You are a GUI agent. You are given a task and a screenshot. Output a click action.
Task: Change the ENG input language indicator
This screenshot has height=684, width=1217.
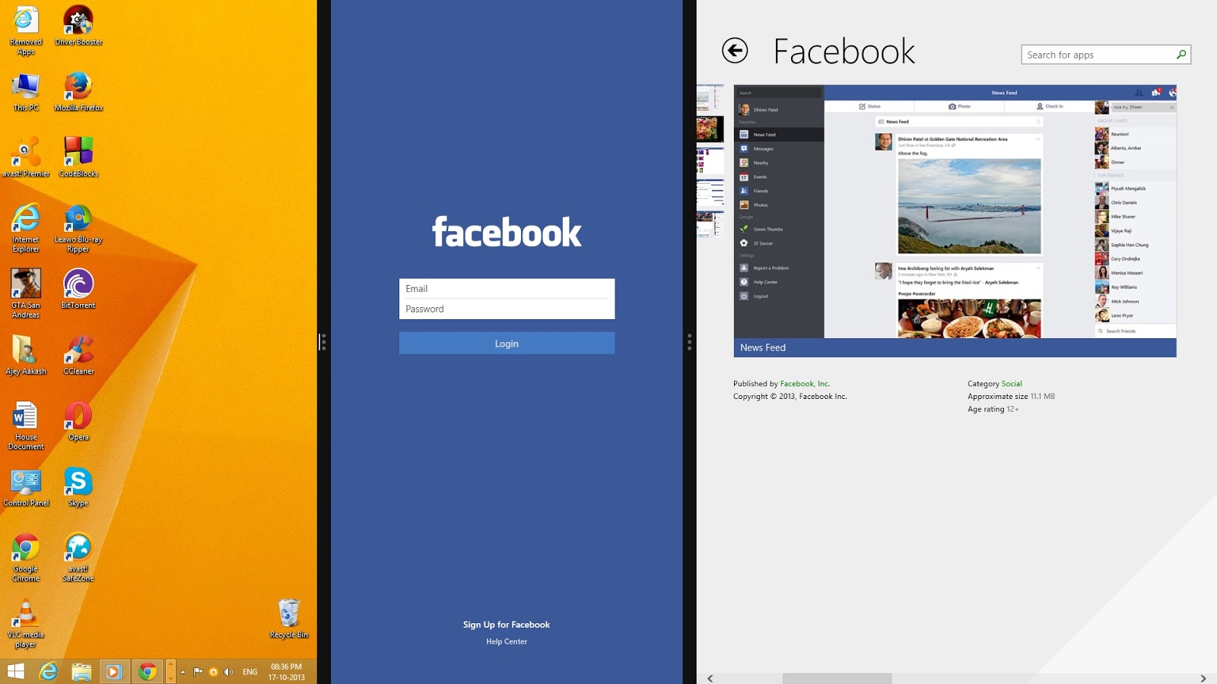250,672
